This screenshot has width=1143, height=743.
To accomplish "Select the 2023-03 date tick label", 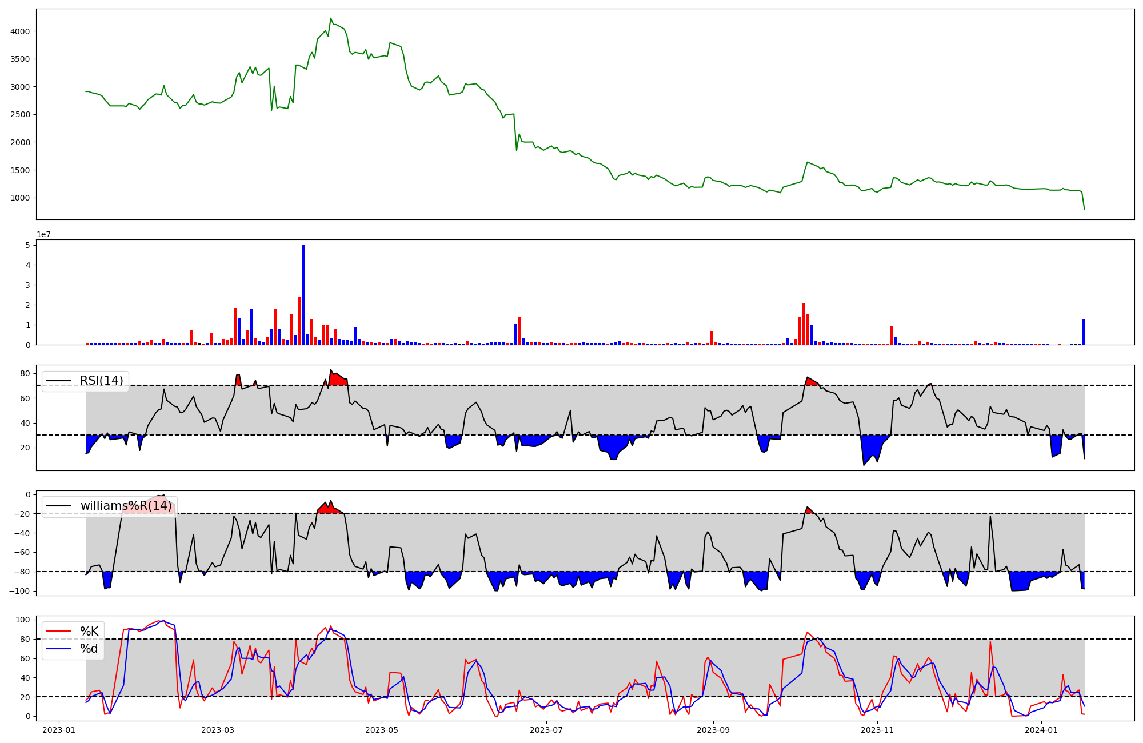I will [218, 730].
